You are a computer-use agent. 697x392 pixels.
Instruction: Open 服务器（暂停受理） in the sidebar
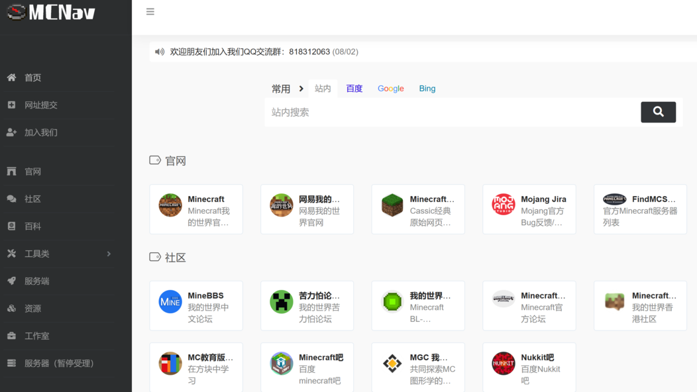[x=60, y=363]
